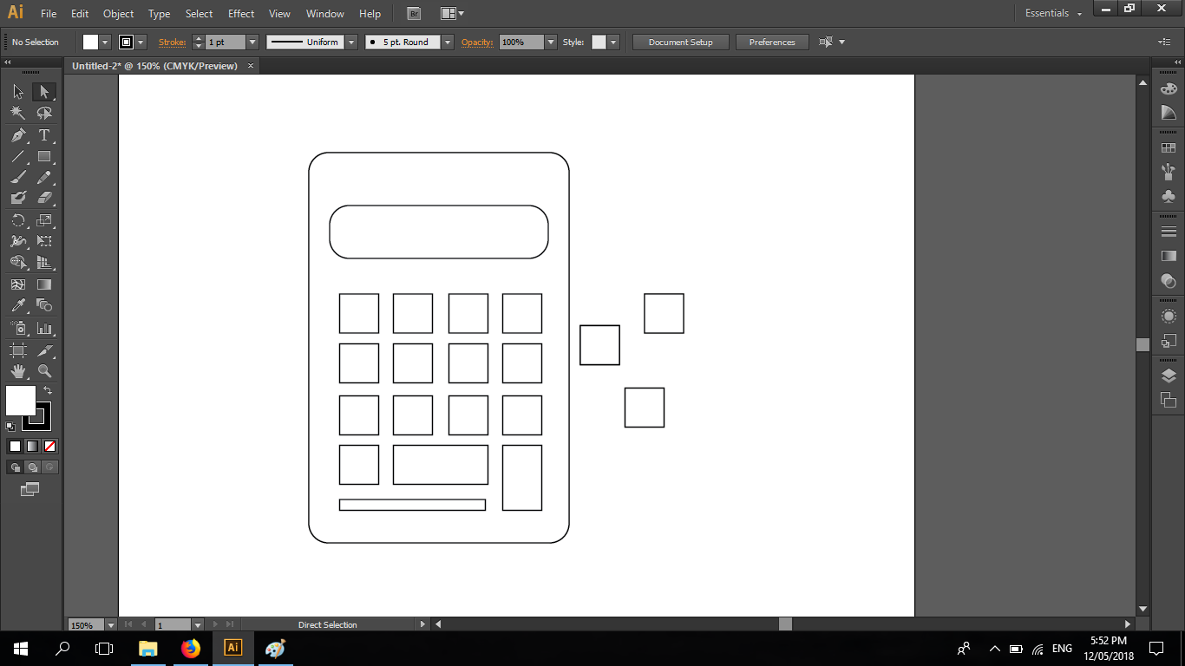Change screen mode button
Screen dimensions: 1185x666
[x=30, y=489]
